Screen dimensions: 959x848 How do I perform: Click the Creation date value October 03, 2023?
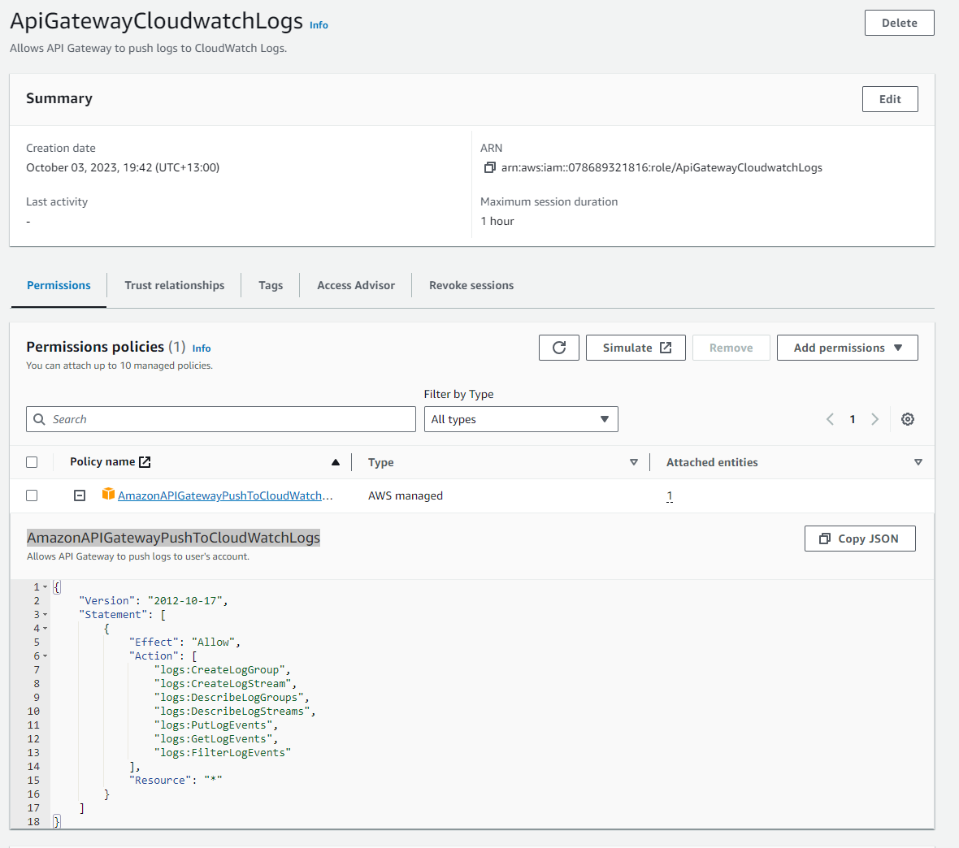pyautogui.click(x=123, y=167)
